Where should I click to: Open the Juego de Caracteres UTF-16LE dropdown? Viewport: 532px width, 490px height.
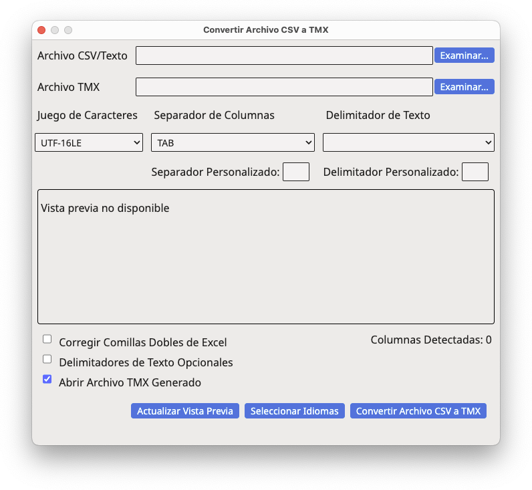pos(89,142)
